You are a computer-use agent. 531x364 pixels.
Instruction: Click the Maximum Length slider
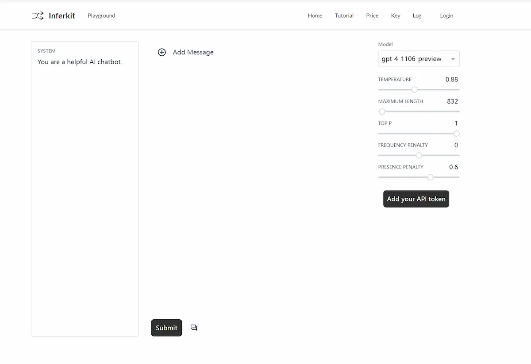pyautogui.click(x=382, y=111)
